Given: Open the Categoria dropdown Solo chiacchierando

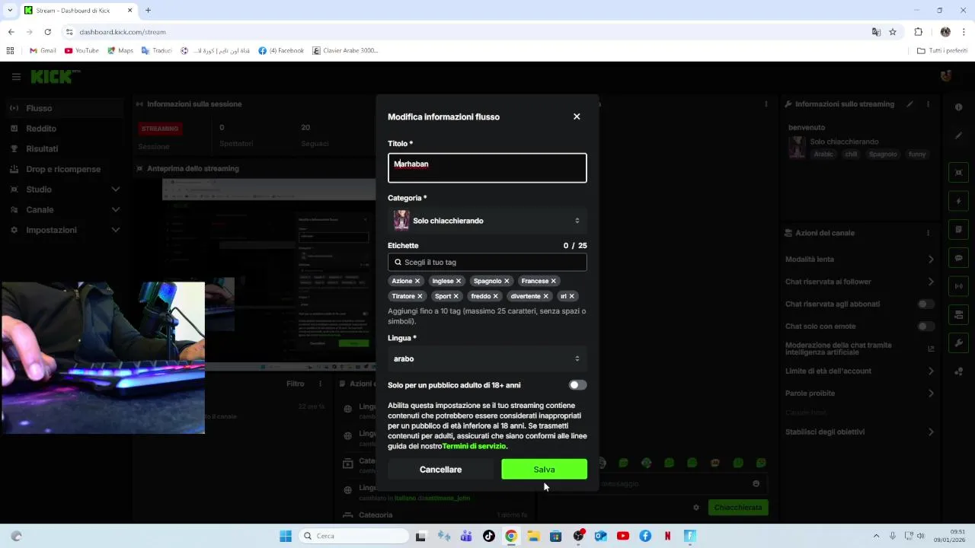Looking at the screenshot, I should [487, 221].
